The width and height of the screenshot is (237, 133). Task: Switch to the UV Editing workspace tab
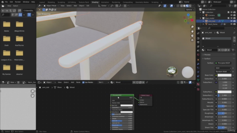click(71, 2)
